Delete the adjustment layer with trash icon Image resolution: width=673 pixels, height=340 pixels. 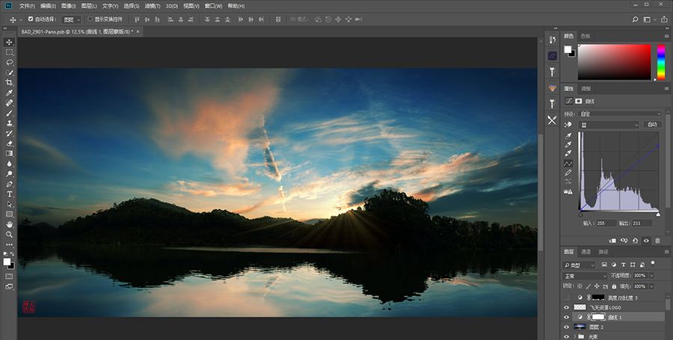pos(657,241)
